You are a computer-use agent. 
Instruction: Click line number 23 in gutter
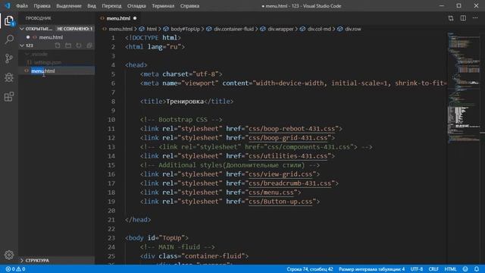point(111,238)
